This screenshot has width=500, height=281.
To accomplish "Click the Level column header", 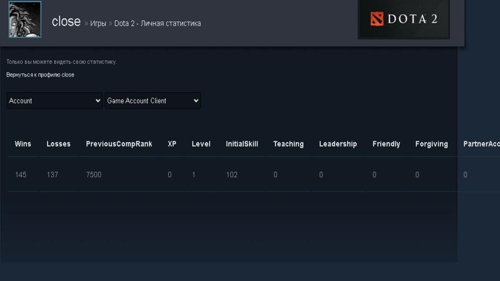I will pyautogui.click(x=201, y=144).
